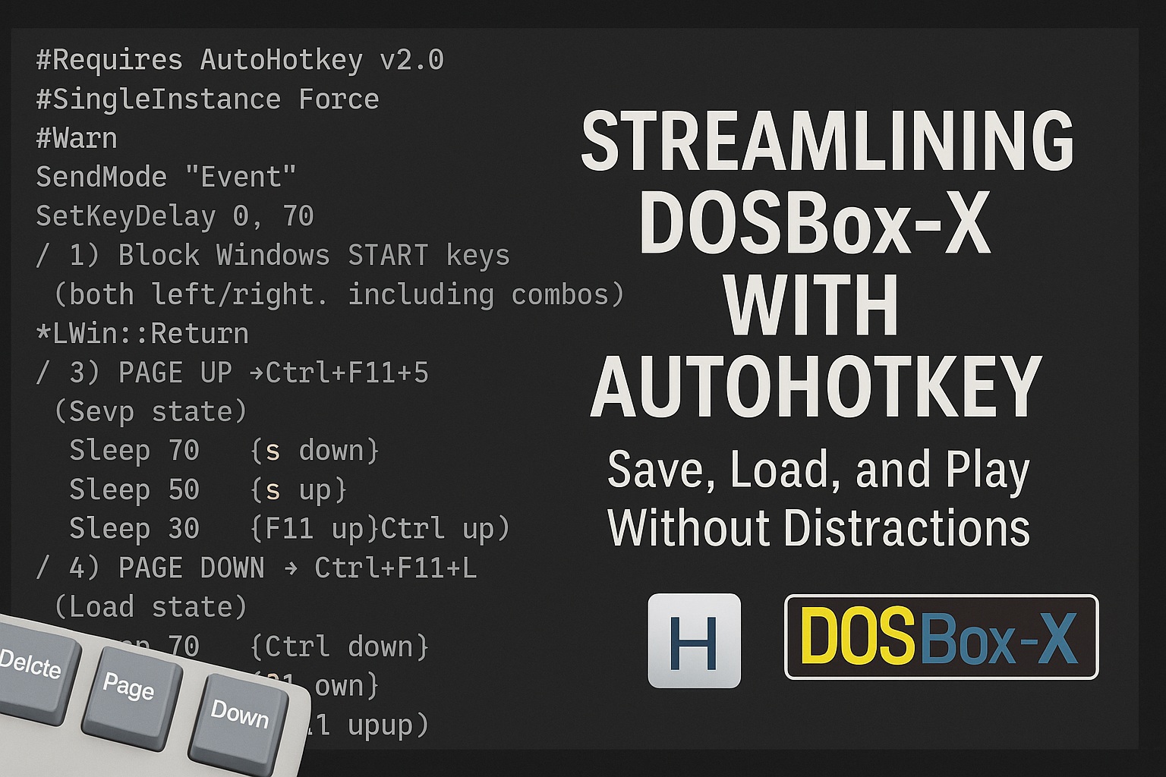Click the LWin::Return hotkey line
The image size is (1166, 777).
point(141,333)
